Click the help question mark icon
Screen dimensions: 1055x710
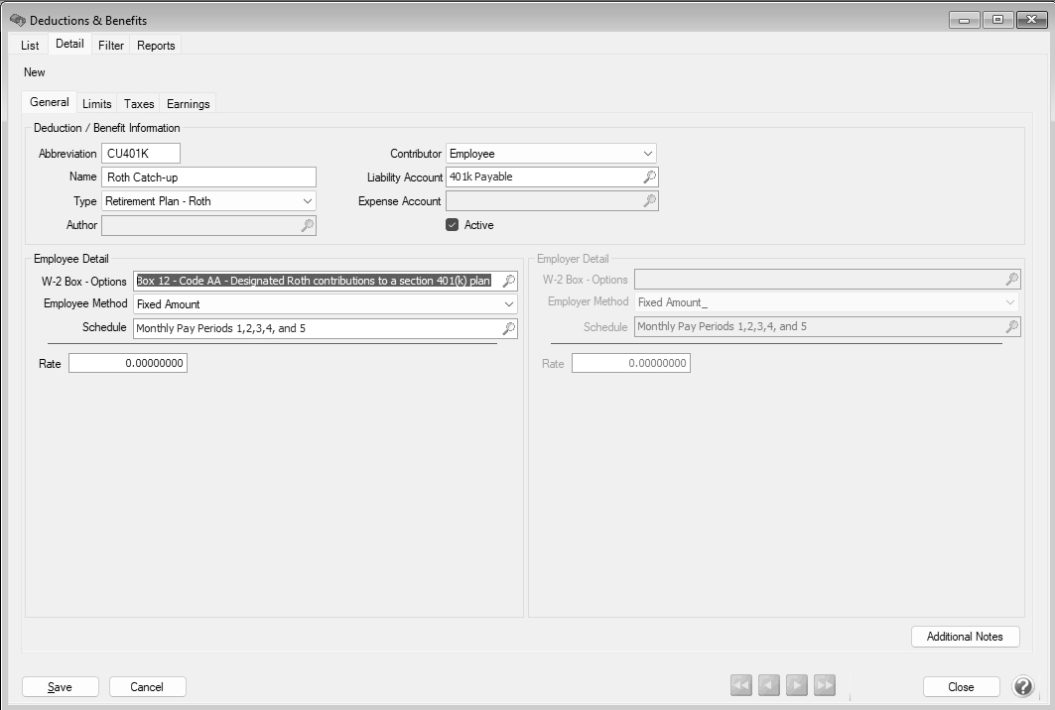point(1022,686)
